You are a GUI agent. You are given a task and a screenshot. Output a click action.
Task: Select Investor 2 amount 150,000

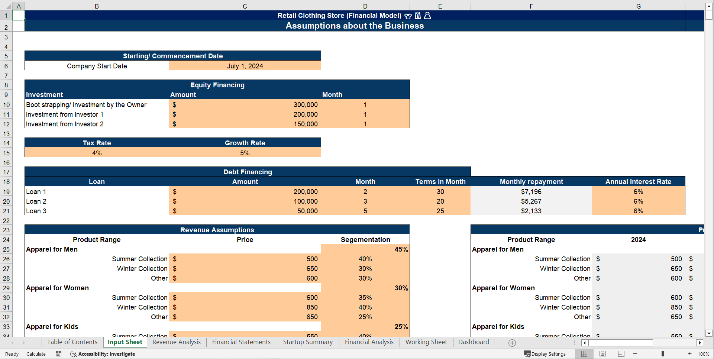[x=245, y=124]
